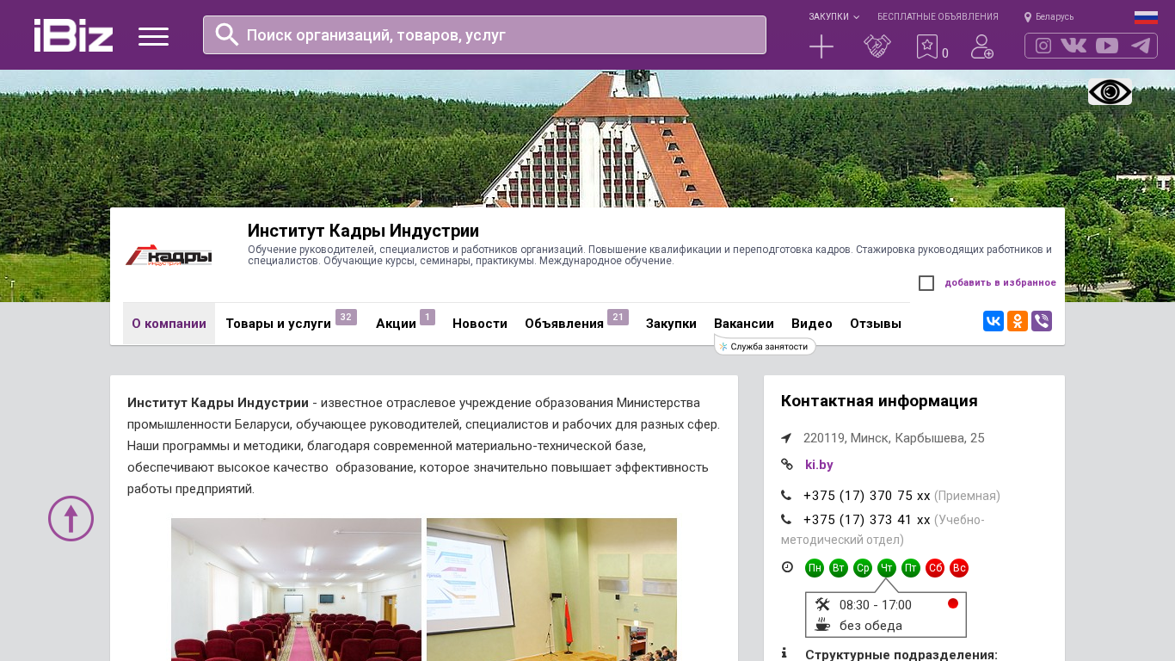The width and height of the screenshot is (1175, 661).
Task: Open the VK icon in header
Action: tap(1073, 46)
